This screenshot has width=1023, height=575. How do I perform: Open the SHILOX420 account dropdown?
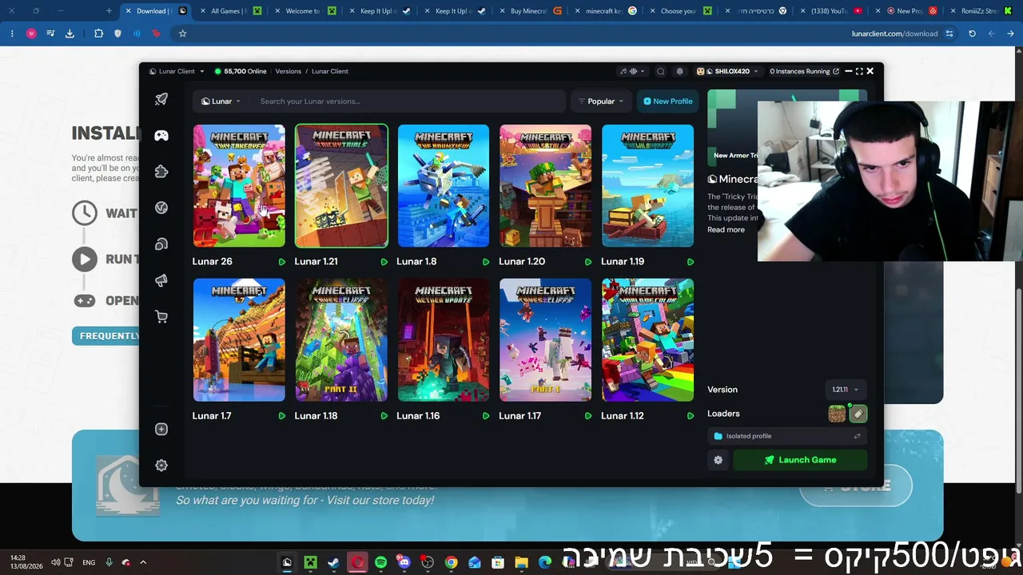tap(726, 71)
